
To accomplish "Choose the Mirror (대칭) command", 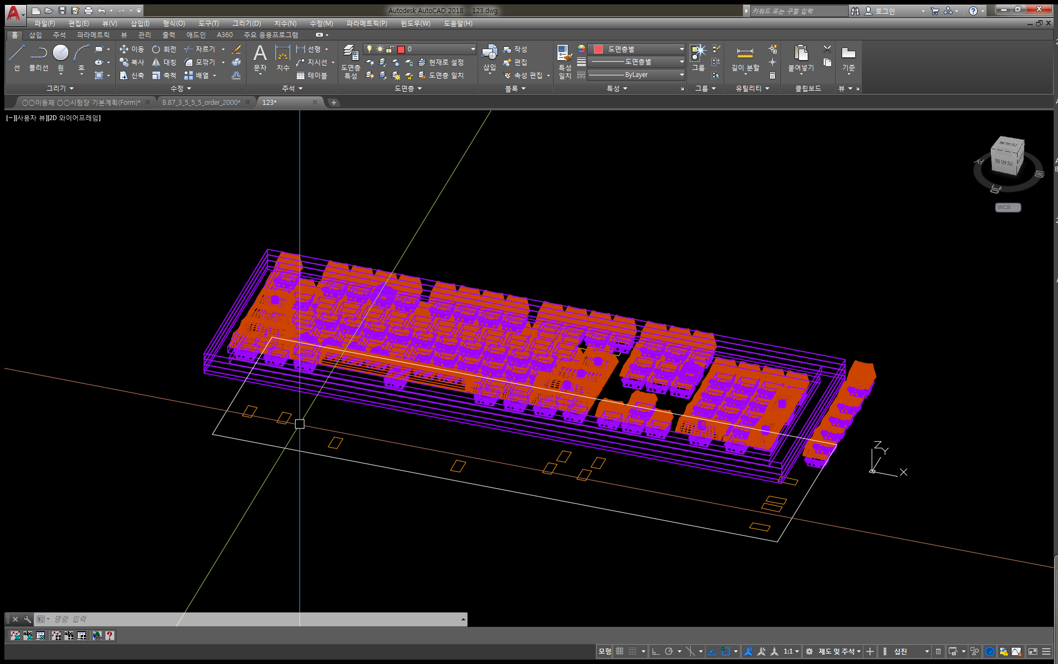I will click(x=164, y=62).
